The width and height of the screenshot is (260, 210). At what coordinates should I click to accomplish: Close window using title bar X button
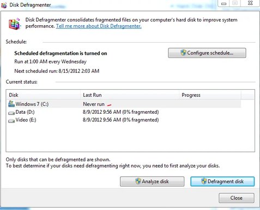[x=250, y=3]
